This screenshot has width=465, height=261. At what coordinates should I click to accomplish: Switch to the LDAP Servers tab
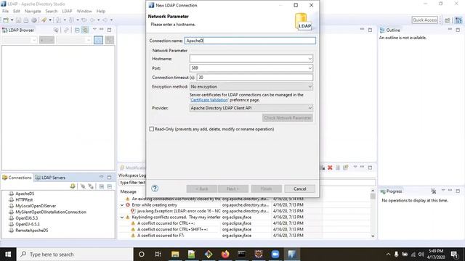coord(50,178)
